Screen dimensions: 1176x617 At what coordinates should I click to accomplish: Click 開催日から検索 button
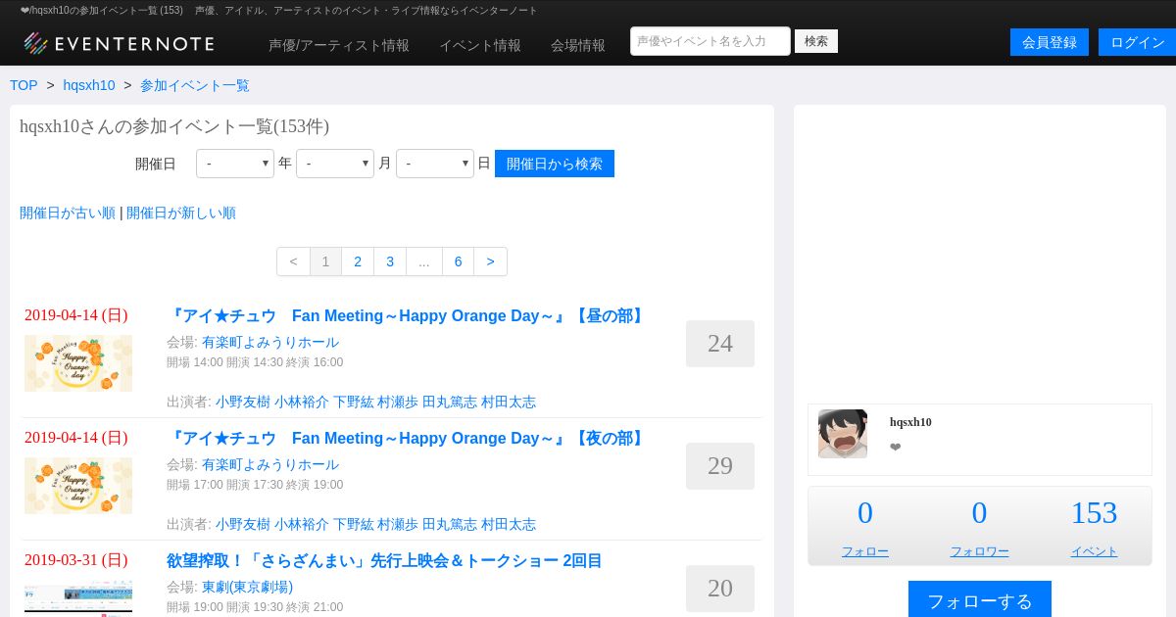(555, 164)
